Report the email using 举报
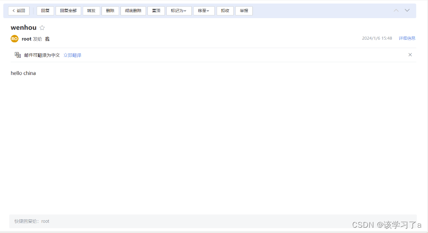Viewport: 428px width, 233px height. (x=244, y=11)
